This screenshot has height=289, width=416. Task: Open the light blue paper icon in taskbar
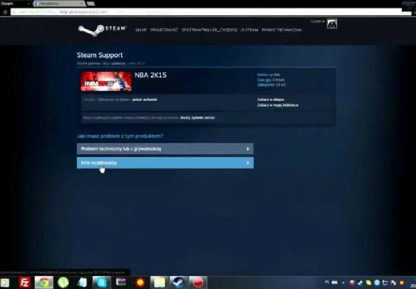(82, 283)
